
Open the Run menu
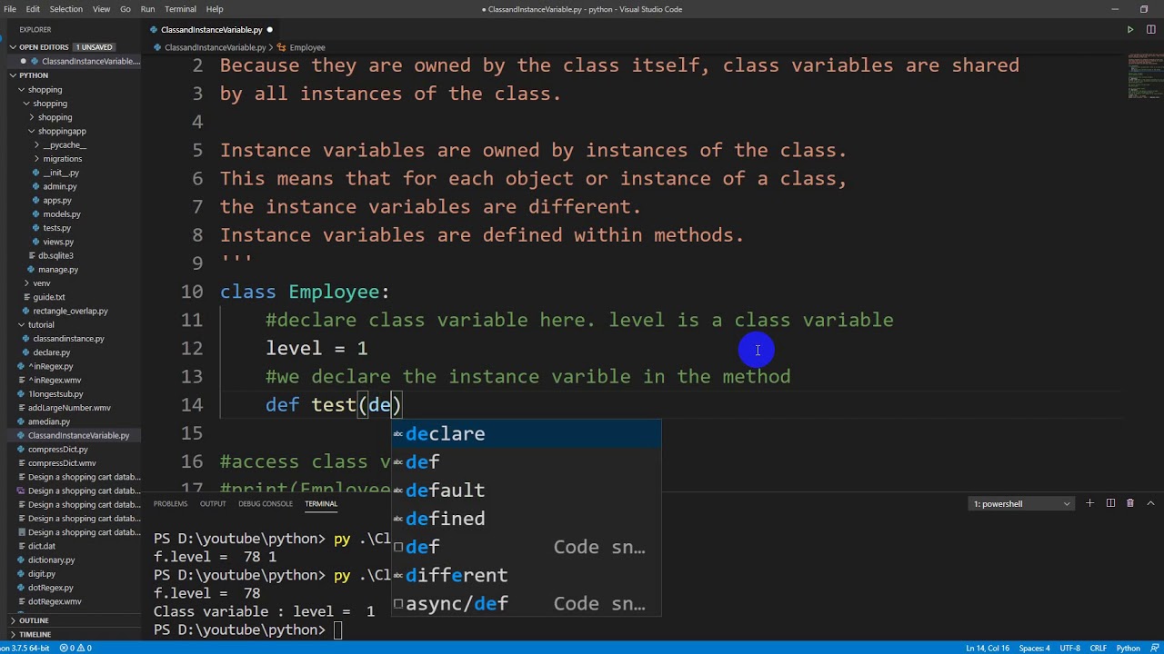147,9
